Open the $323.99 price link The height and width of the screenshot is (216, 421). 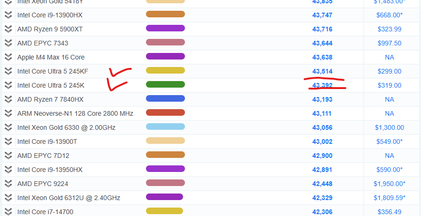pos(389,29)
